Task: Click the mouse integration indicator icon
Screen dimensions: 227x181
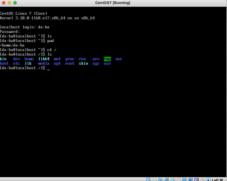Action: coord(203,180)
